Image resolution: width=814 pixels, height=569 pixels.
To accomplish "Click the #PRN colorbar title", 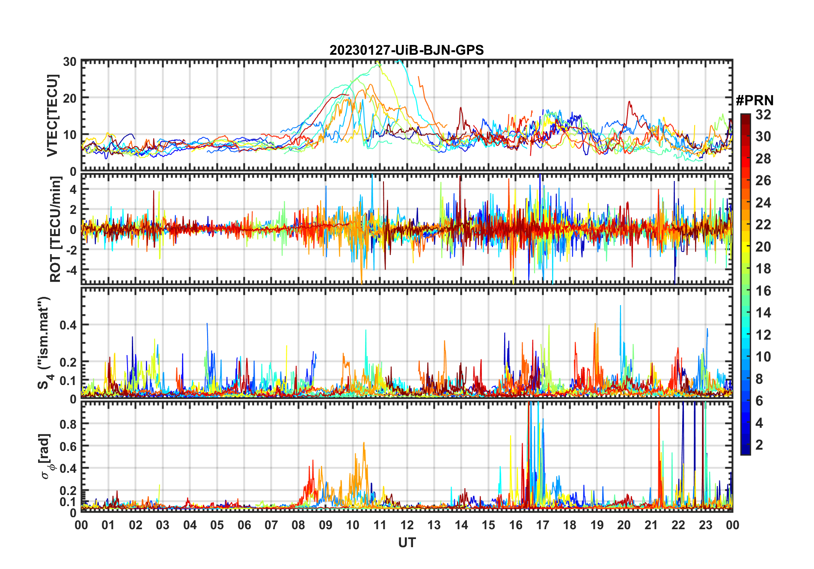I will 755,101.
